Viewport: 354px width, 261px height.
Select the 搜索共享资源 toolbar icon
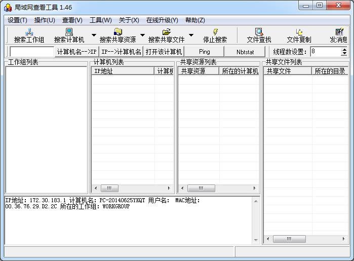[x=118, y=32]
